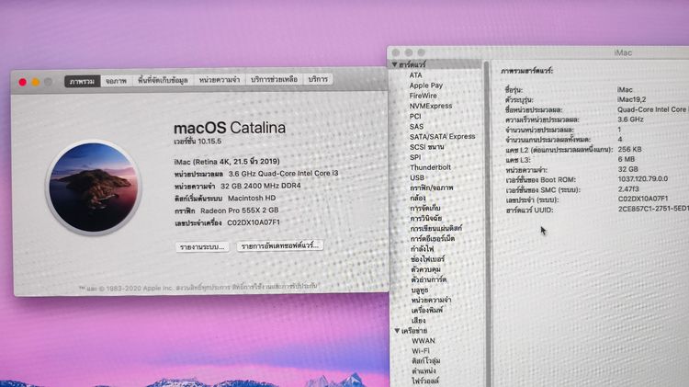Click the macOS Catalina title text
The width and height of the screenshot is (689, 387).
tap(230, 128)
